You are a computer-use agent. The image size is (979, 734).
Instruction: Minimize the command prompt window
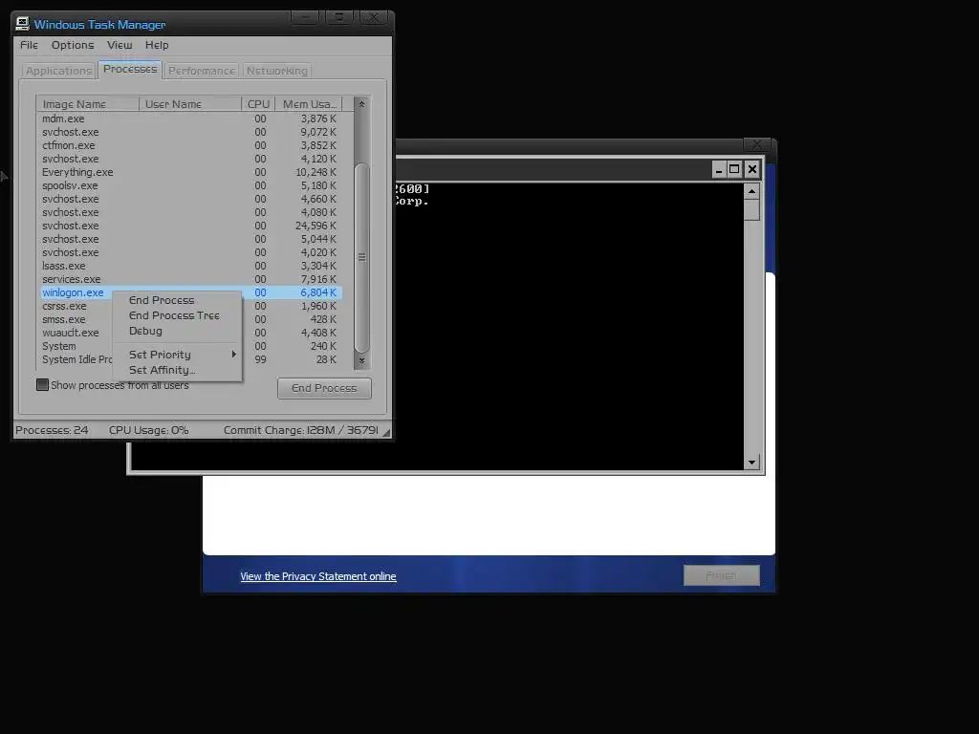click(x=719, y=169)
